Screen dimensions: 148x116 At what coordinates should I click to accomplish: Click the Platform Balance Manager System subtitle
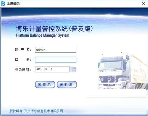43,35
